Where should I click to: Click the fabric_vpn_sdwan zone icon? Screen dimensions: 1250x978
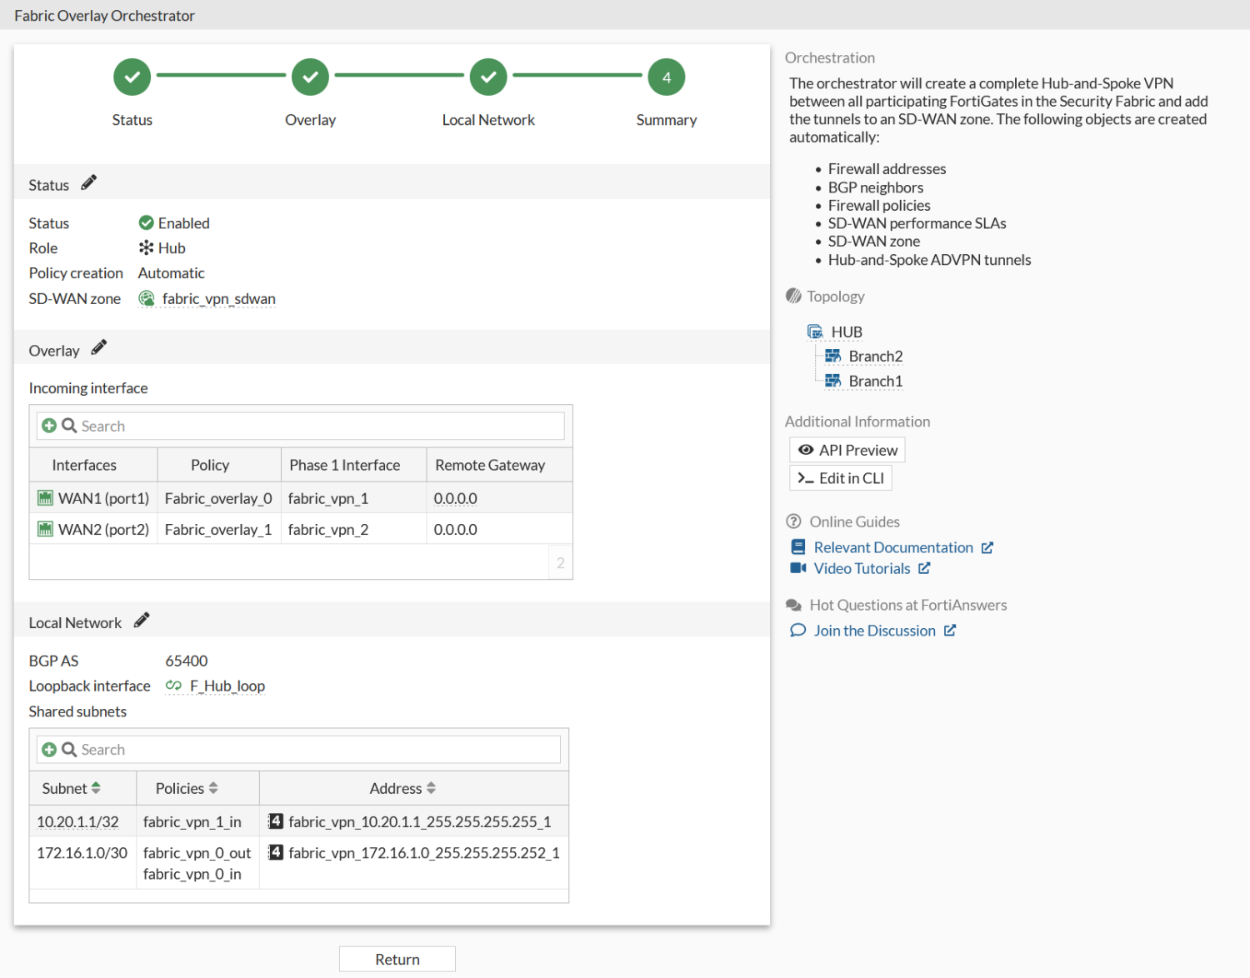point(147,299)
